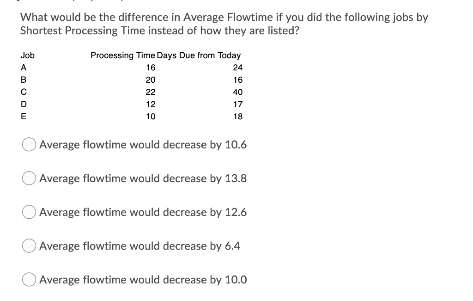Select the answer 'decrease by 13.8'

click(143, 178)
